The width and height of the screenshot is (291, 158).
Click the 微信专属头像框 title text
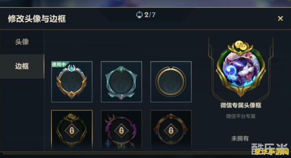pyautogui.click(x=241, y=105)
